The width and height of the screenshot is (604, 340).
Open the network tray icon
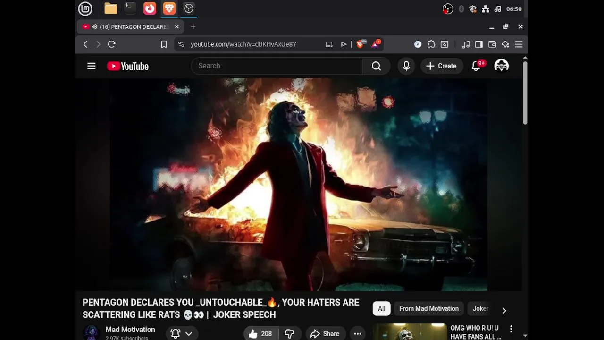pyautogui.click(x=485, y=9)
